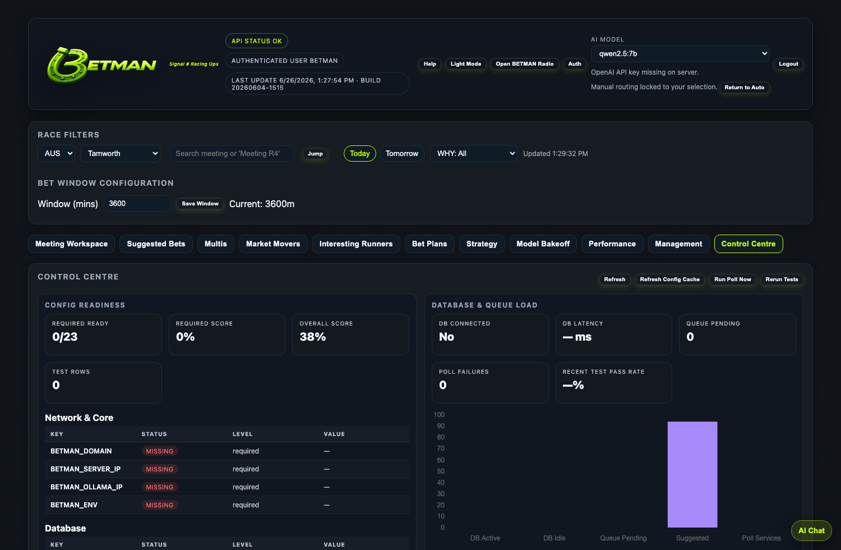Click the Required Score 0% card
The height and width of the screenshot is (550, 841).
coord(227,334)
